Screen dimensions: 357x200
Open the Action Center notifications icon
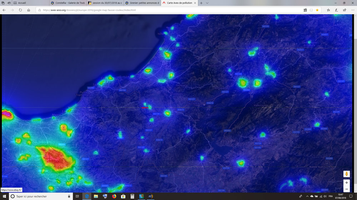click(x=351, y=196)
